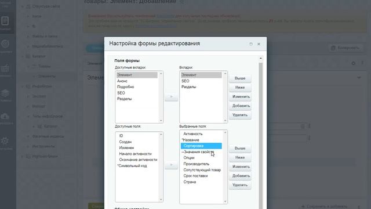Select Элемент in Вкладки list
This screenshot has width=371, height=209.
(x=201, y=75)
